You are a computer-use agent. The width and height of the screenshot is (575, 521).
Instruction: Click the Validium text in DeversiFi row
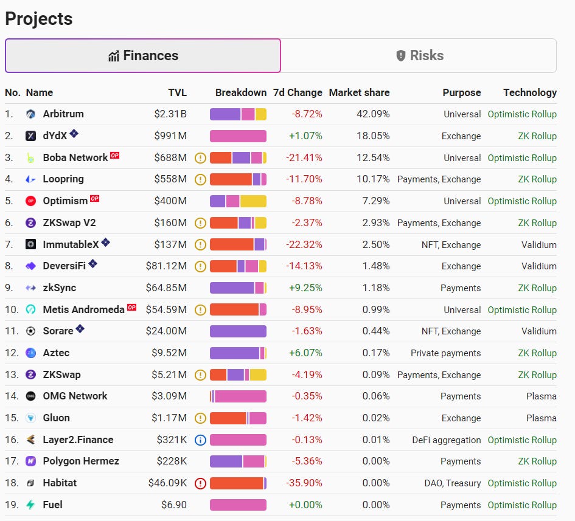click(538, 266)
